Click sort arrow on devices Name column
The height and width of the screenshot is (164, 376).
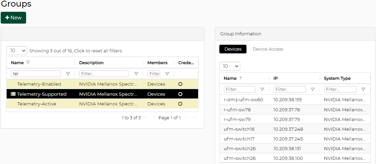(241, 78)
